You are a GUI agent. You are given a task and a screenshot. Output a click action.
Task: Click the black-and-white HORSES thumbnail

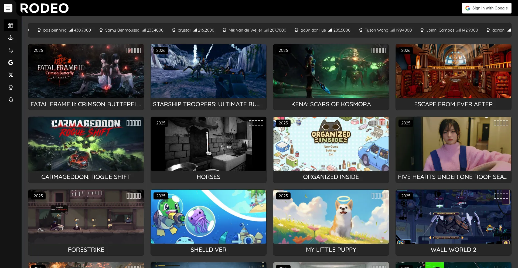pyautogui.click(x=209, y=144)
